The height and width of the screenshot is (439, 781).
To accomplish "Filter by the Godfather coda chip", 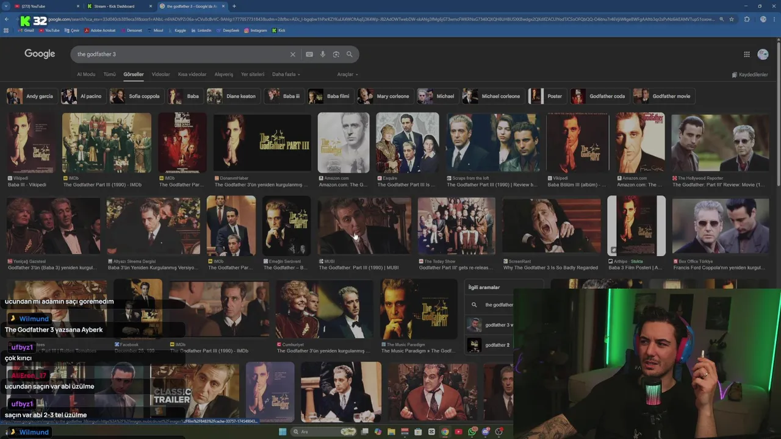I will click(x=599, y=96).
